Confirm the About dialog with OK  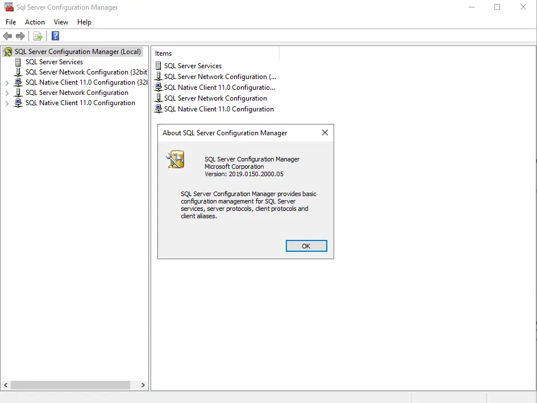pos(306,246)
